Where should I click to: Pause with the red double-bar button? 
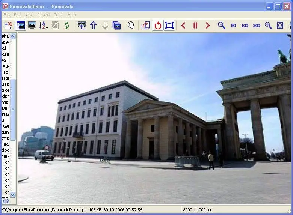coord(195,26)
